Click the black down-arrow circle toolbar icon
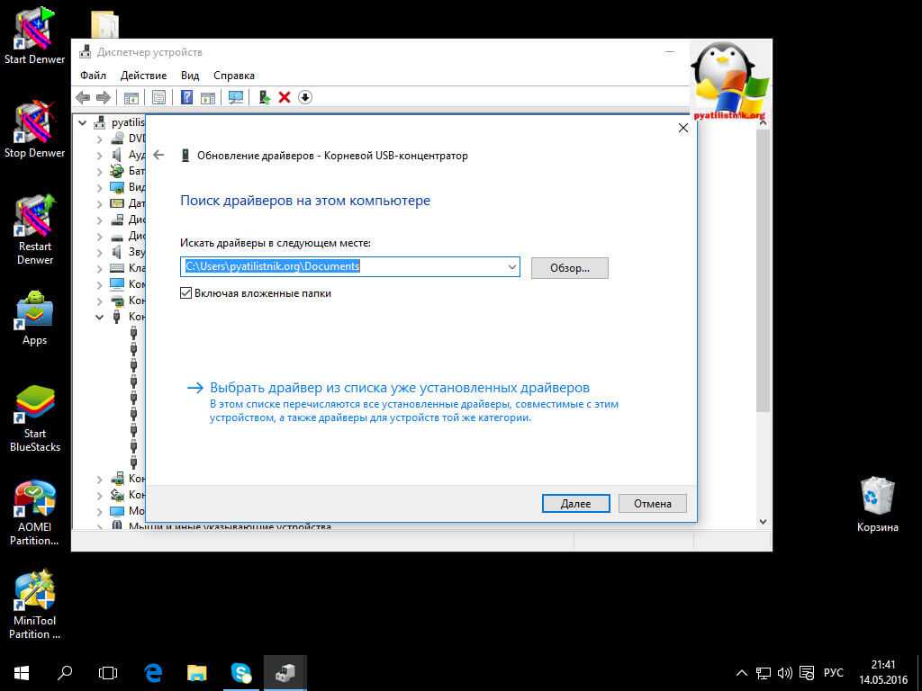This screenshot has height=691, width=922. point(305,97)
